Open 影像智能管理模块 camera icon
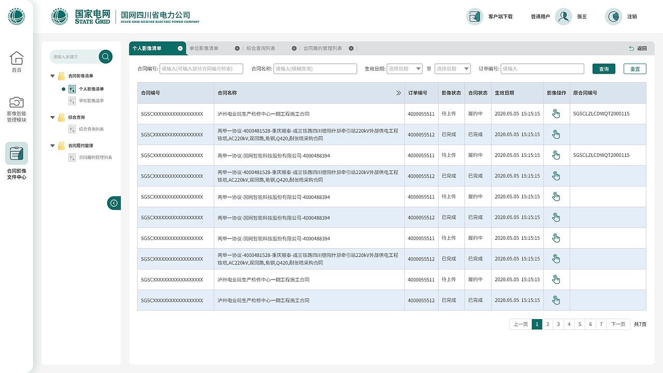 click(x=17, y=102)
